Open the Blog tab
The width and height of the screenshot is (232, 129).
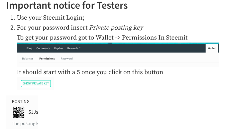tap(29, 48)
